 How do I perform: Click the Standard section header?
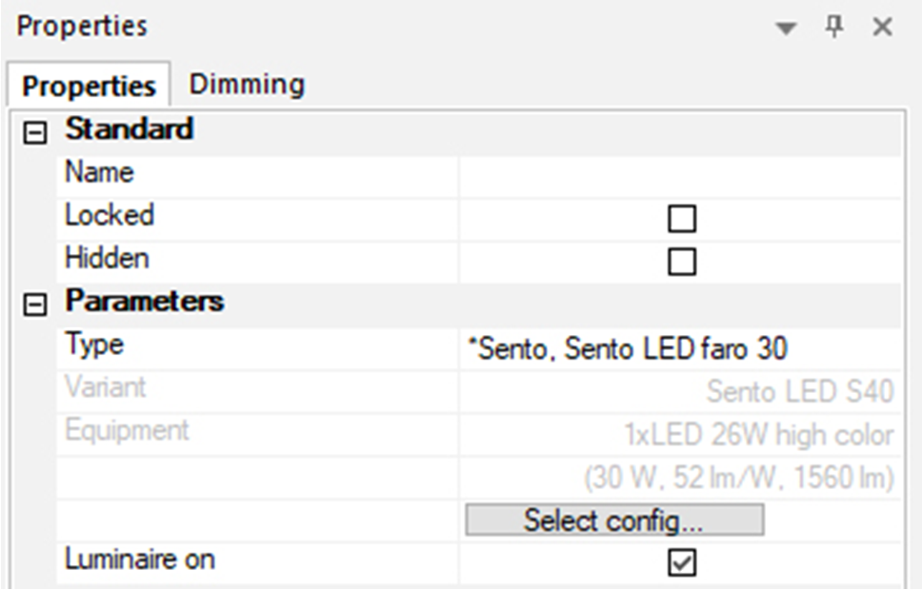click(x=129, y=128)
